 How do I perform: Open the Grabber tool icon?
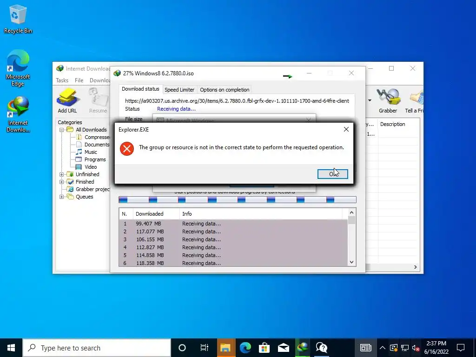[x=388, y=100]
